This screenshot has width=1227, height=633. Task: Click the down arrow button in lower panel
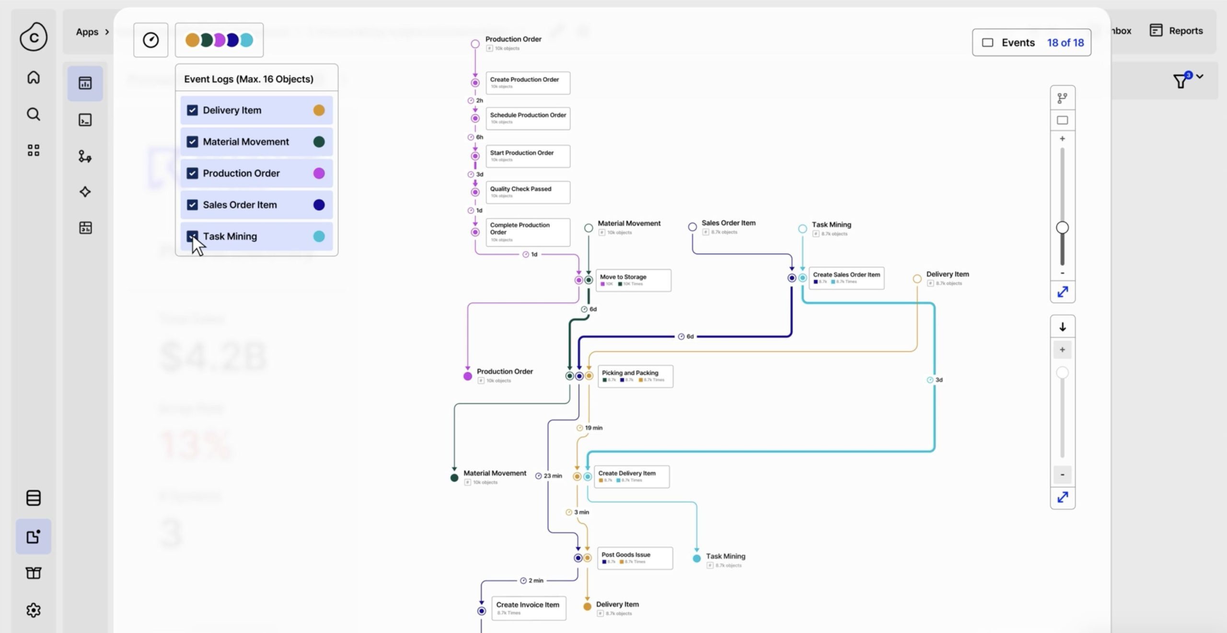tap(1062, 327)
